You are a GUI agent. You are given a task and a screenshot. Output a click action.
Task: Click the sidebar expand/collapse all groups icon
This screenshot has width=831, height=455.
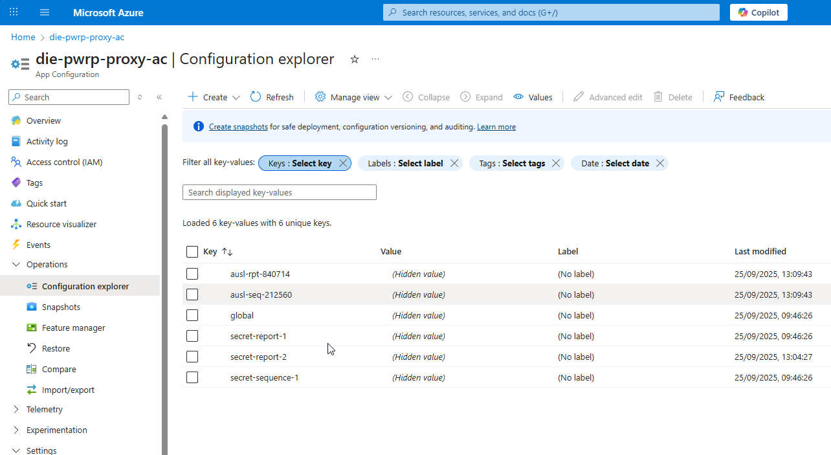[x=140, y=97]
